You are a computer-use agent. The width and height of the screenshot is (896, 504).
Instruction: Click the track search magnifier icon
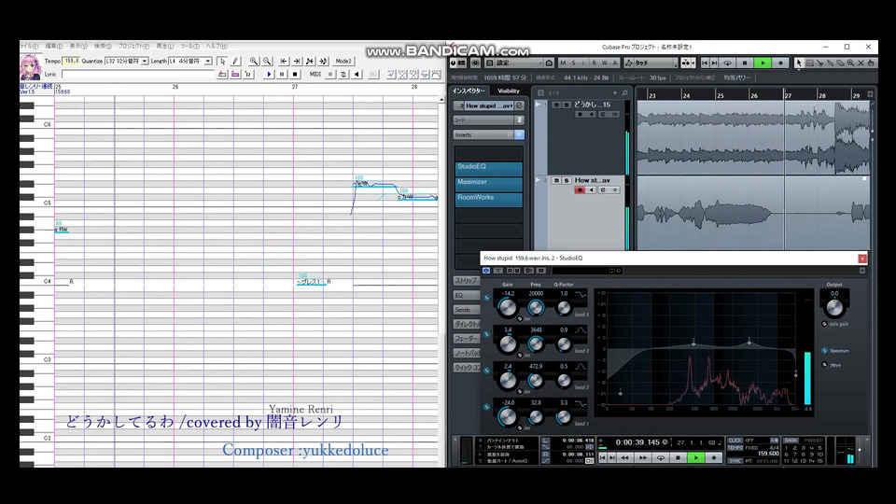tap(624, 92)
